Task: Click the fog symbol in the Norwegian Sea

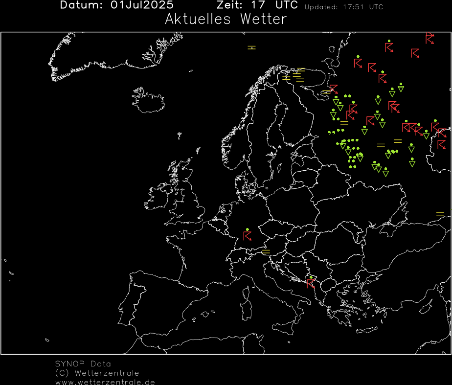Action: pyautogui.click(x=251, y=47)
